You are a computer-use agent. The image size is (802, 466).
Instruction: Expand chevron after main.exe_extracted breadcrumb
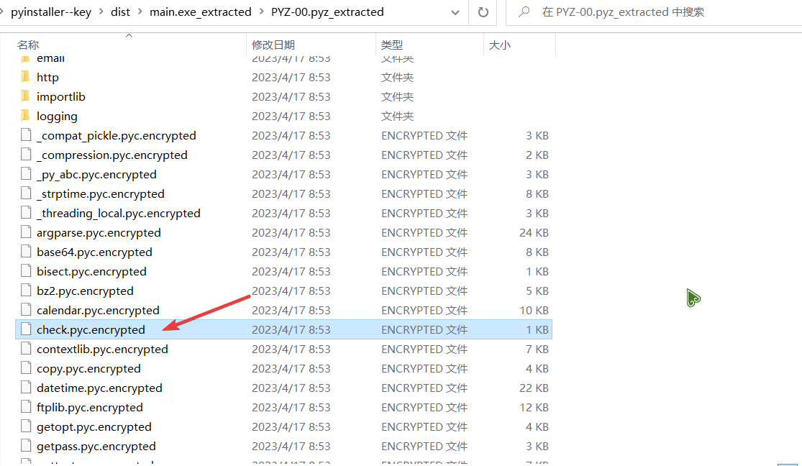pyautogui.click(x=261, y=12)
